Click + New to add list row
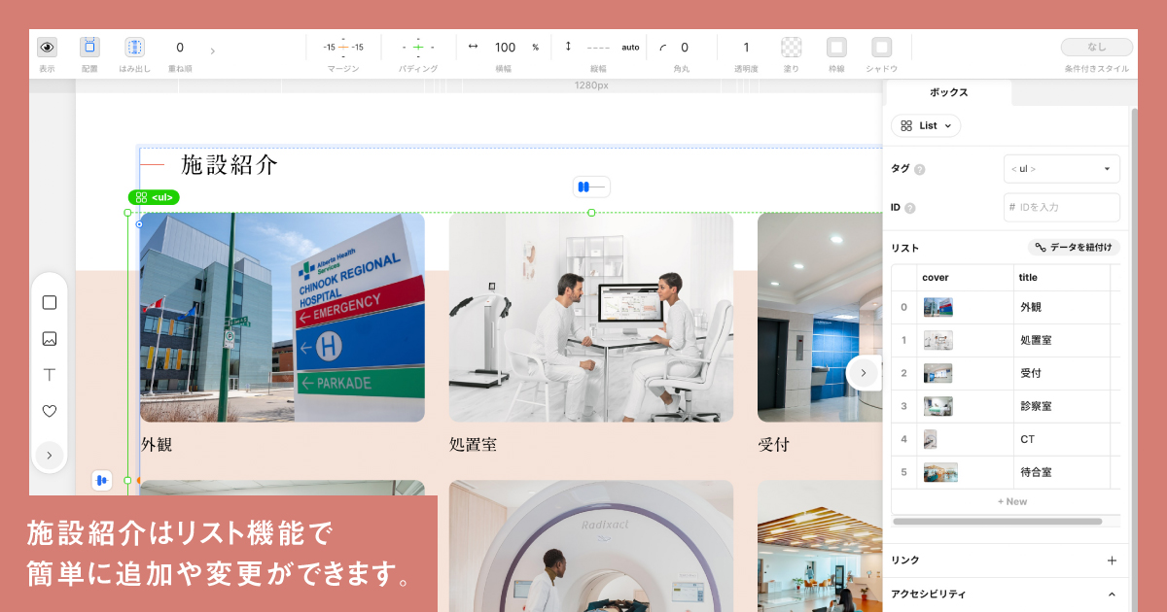The height and width of the screenshot is (612, 1167). [1011, 501]
